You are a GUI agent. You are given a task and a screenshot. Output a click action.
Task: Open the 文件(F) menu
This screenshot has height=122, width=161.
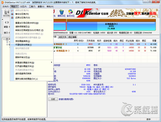[6, 7]
